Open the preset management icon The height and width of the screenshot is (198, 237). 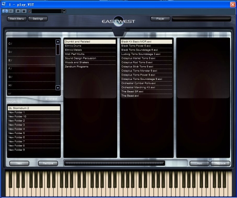tap(64, 11)
